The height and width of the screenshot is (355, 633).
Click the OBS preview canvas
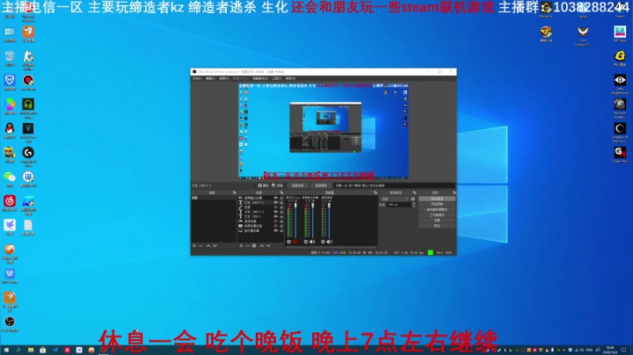324,131
